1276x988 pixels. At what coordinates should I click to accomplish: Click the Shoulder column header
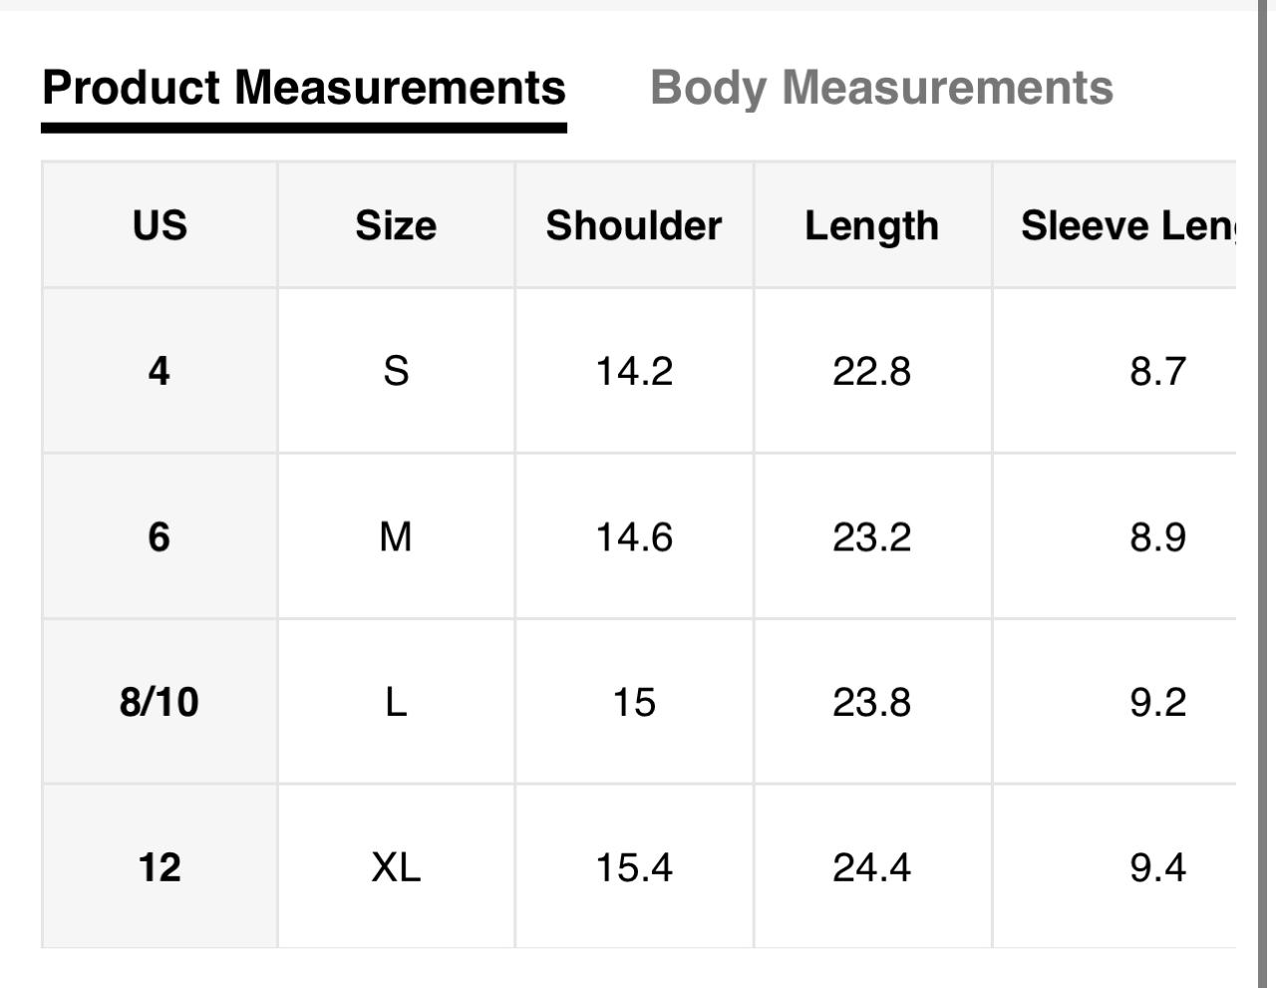634,225
